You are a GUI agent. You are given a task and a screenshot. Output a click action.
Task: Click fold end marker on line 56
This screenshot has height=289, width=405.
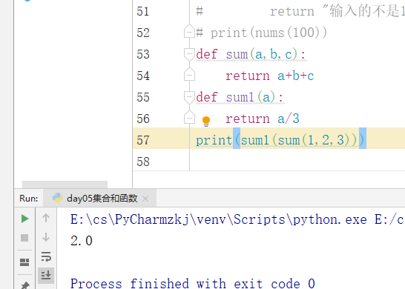(189, 118)
